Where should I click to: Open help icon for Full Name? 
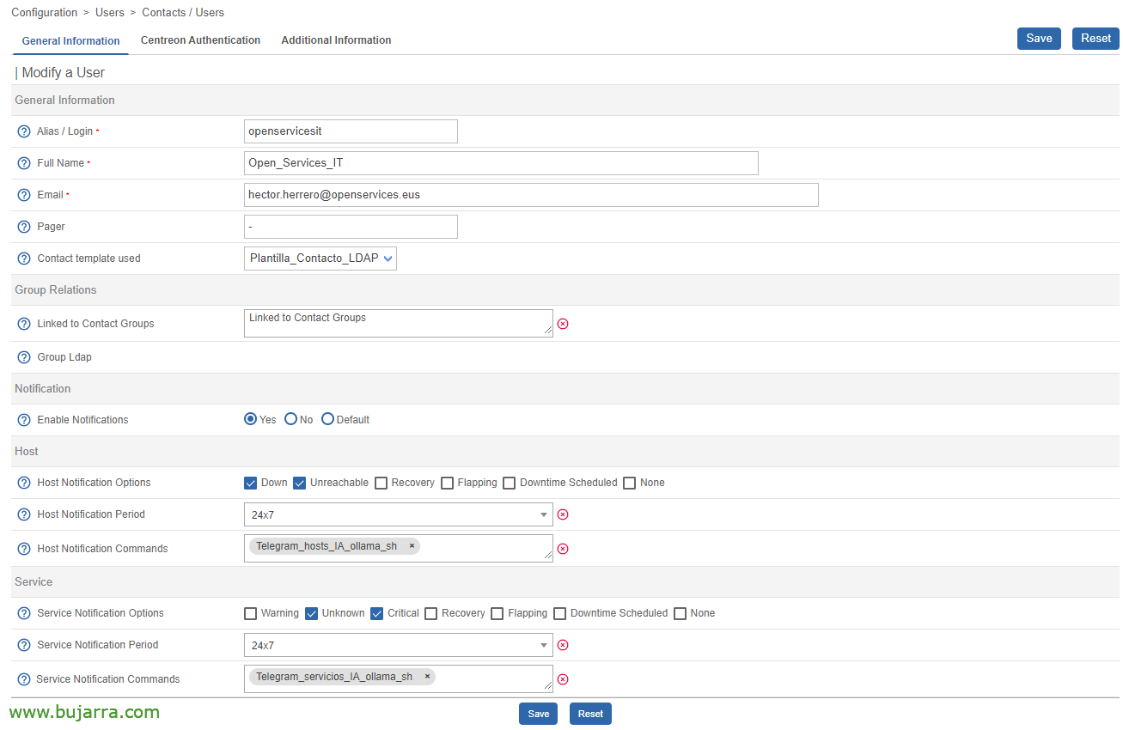click(x=24, y=163)
